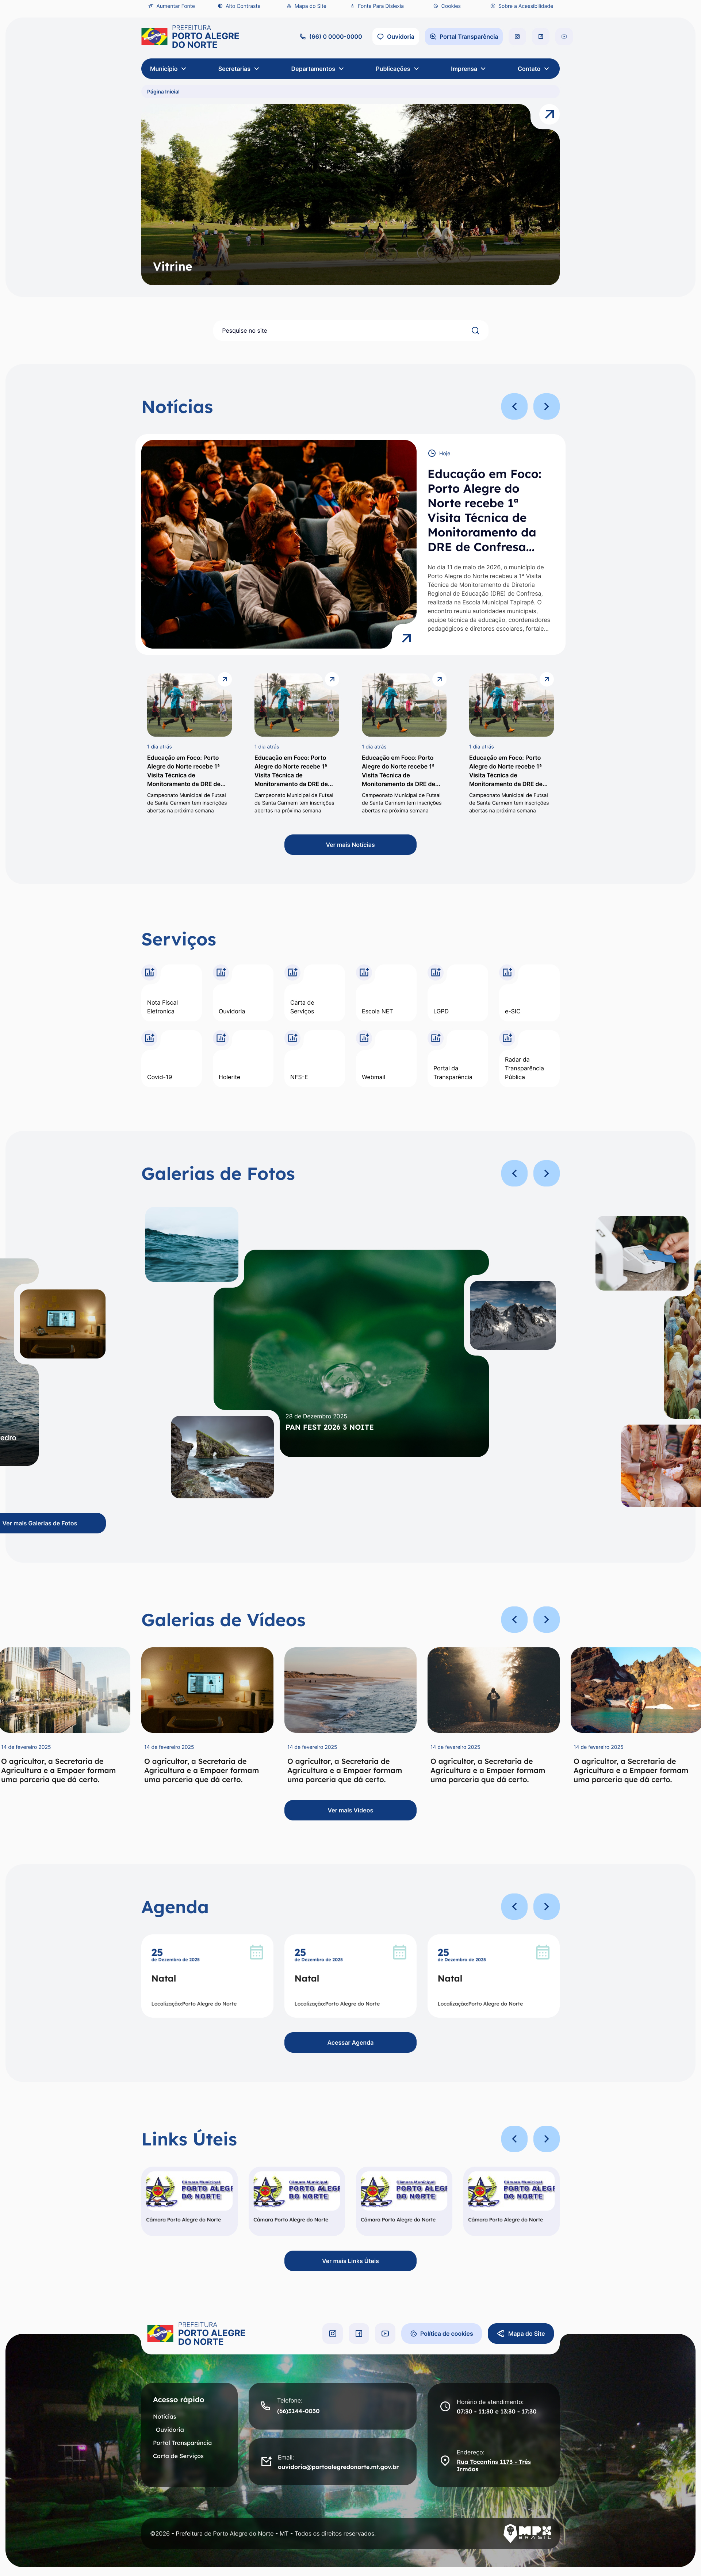Expand the Departamentos menu
Image resolution: width=701 pixels, height=2576 pixels.
[317, 69]
